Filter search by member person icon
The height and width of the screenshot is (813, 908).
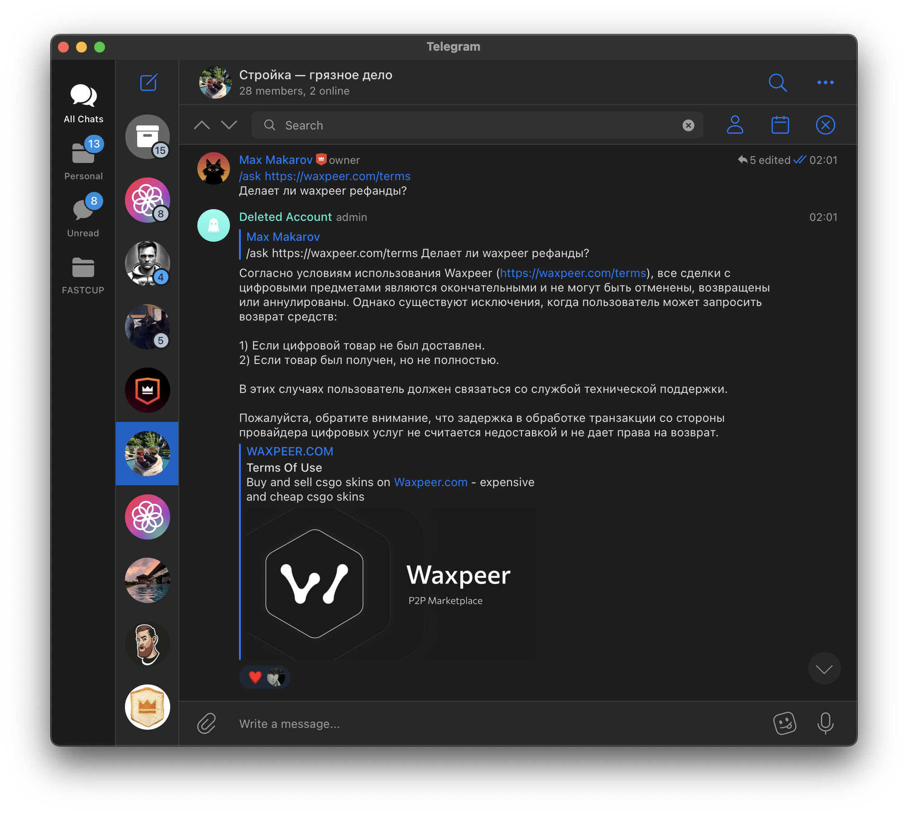735,125
